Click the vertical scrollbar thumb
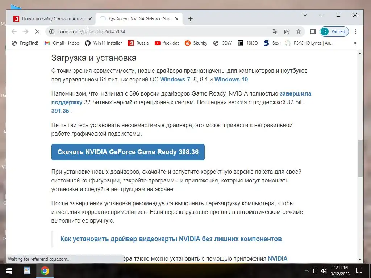This screenshot has height=278, width=371. (360, 158)
